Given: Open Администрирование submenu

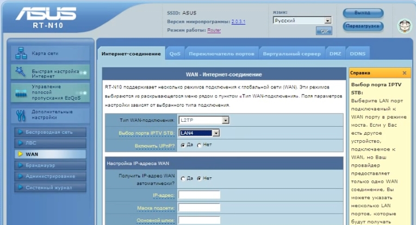Looking at the screenshot, I should (51, 176).
